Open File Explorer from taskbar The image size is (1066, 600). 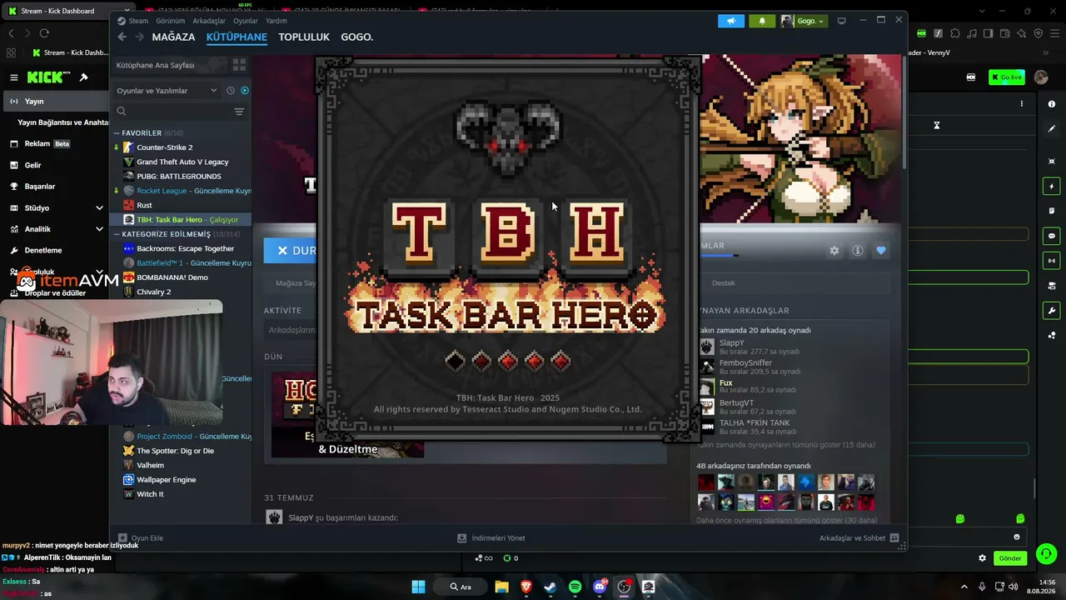click(501, 587)
